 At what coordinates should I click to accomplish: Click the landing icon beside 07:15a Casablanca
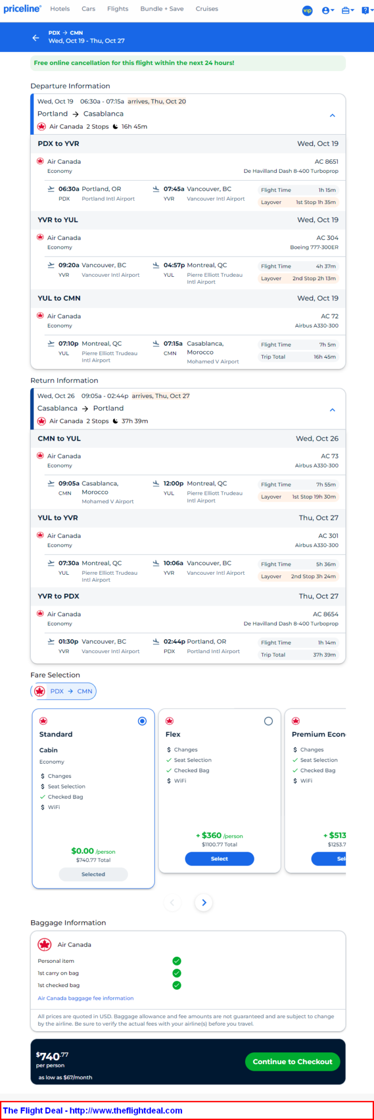pyautogui.click(x=156, y=343)
